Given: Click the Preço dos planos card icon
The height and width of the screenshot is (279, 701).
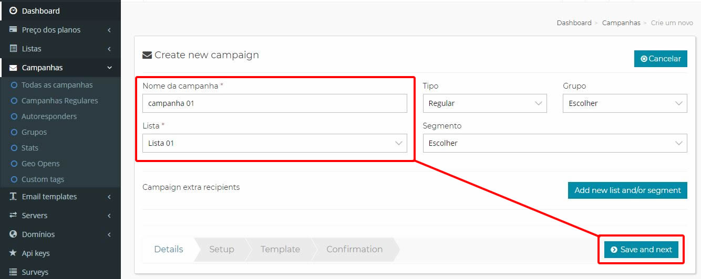Looking at the screenshot, I should coord(13,30).
